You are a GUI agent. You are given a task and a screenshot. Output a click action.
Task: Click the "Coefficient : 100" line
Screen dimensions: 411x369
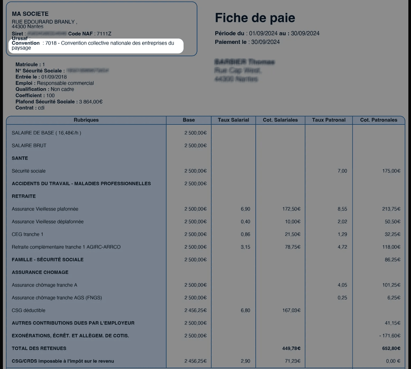35,95
